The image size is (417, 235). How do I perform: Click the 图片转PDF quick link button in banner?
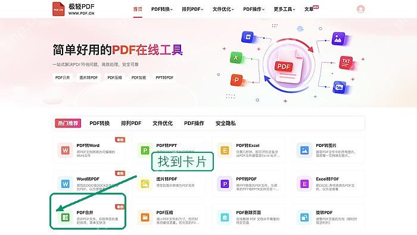89,77
